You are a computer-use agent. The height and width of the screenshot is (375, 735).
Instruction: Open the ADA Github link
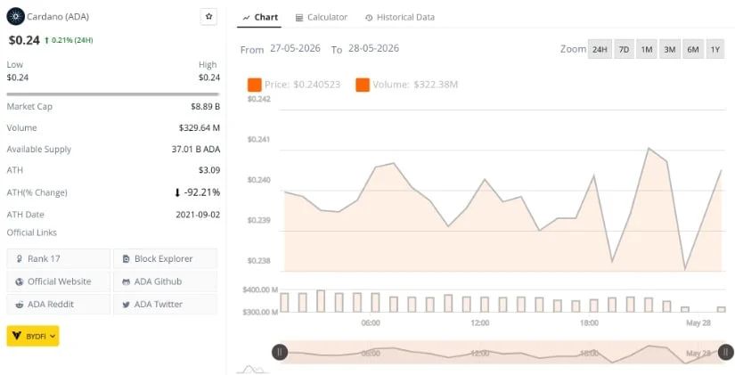[165, 281]
